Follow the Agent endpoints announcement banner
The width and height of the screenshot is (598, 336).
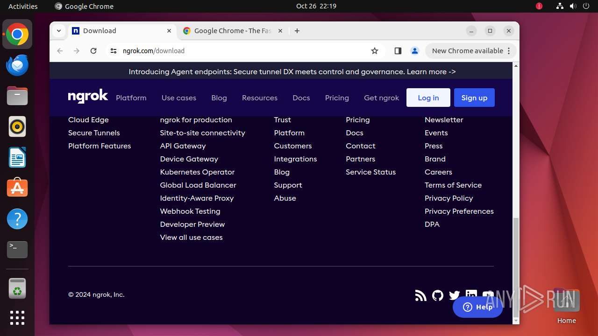click(292, 71)
